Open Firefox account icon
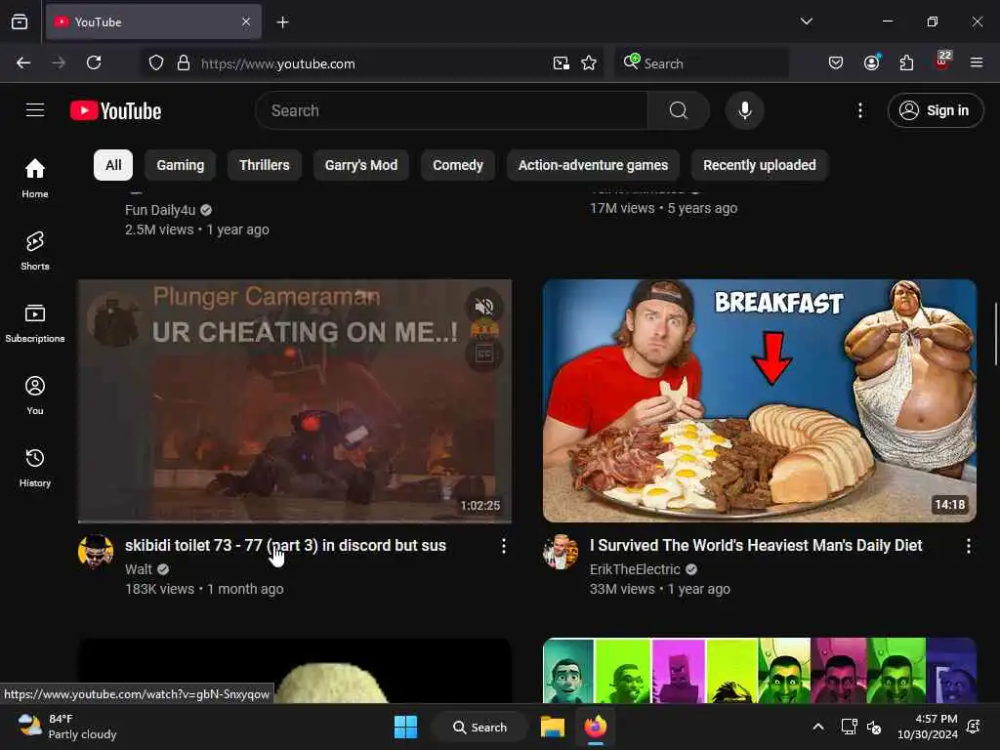Image resolution: width=1000 pixels, height=750 pixels. pyautogui.click(x=871, y=62)
